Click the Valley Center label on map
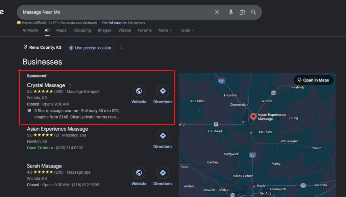This screenshot has width=346, height=197. pos(243,176)
